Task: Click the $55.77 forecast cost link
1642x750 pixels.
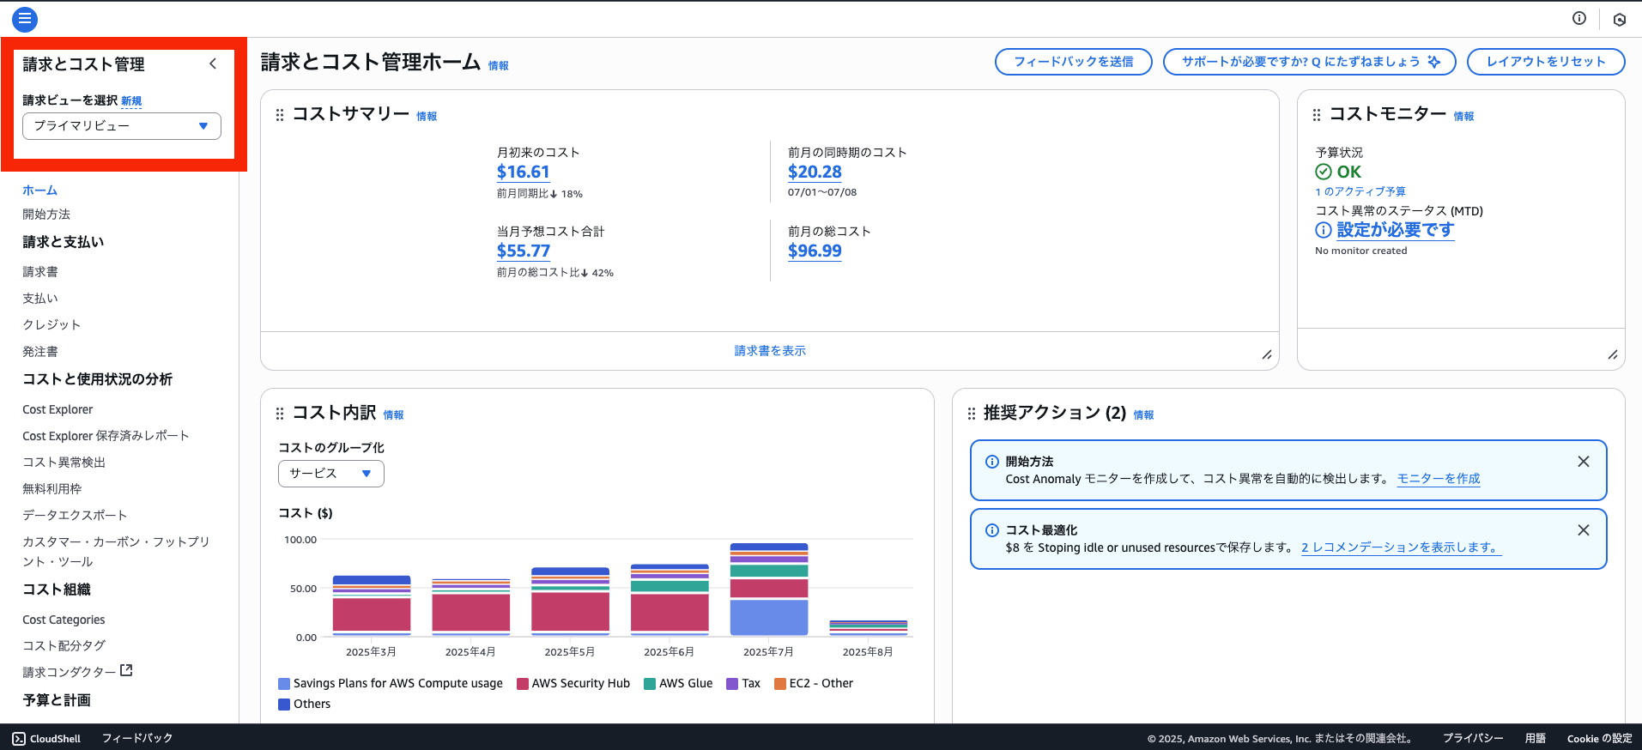Action: click(x=523, y=251)
